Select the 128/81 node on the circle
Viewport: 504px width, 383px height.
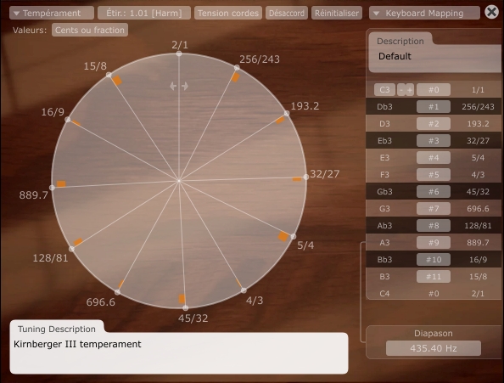coord(71,249)
